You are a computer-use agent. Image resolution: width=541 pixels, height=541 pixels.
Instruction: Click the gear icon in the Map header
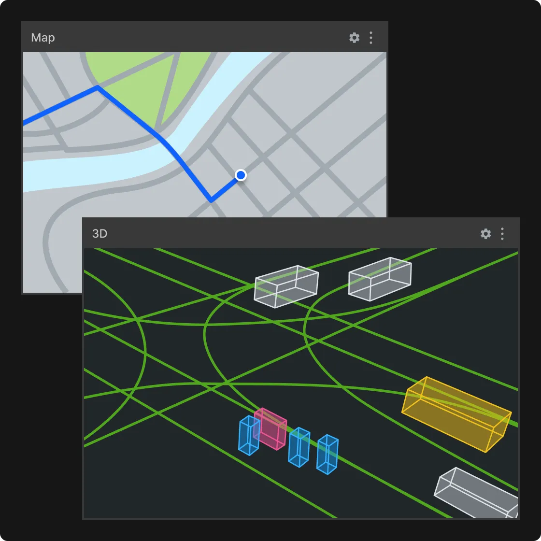click(354, 37)
